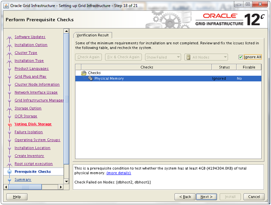The width and height of the screenshot is (271, 205).
Task: Go to the Installation Location step
Action: point(33,148)
